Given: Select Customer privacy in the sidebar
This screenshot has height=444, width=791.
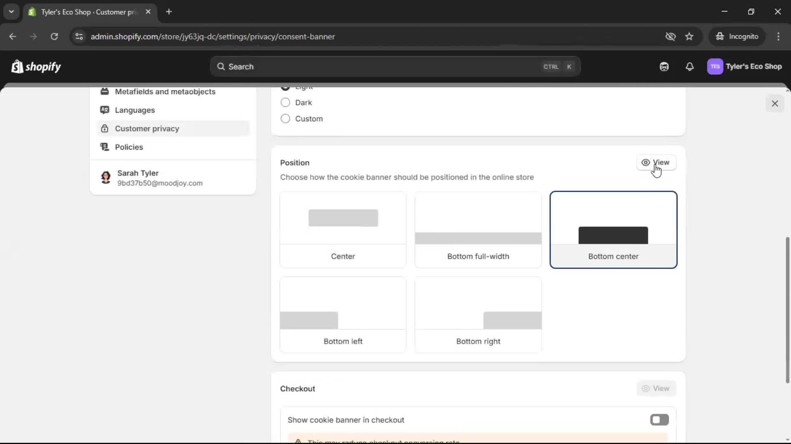Looking at the screenshot, I should [x=147, y=128].
